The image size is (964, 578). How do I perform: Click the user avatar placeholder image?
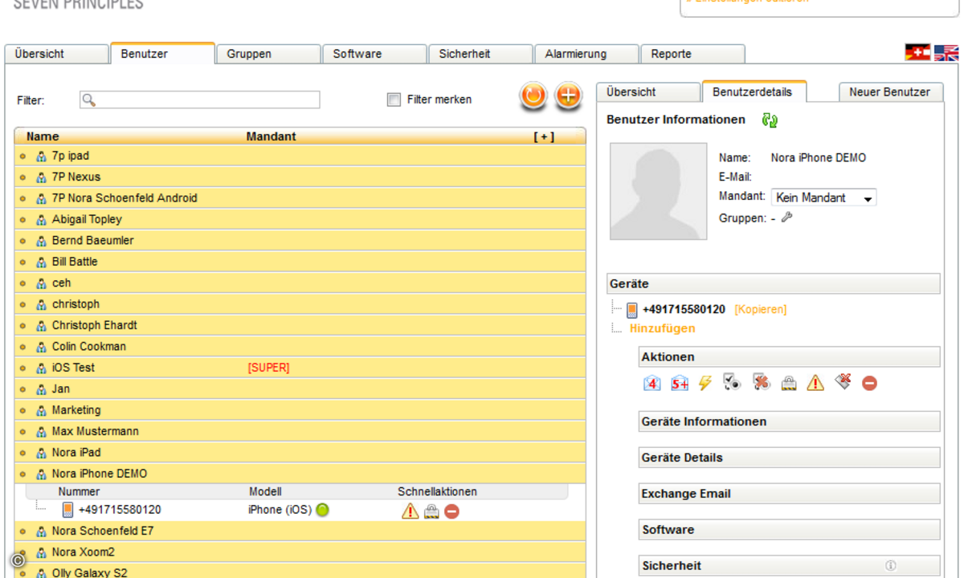click(659, 191)
